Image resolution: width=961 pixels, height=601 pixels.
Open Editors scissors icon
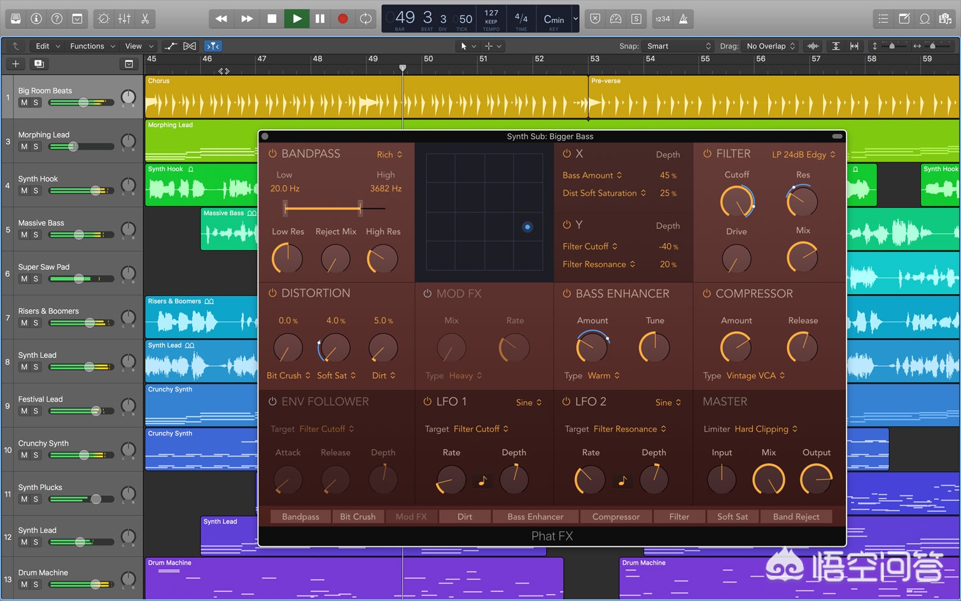tap(145, 18)
